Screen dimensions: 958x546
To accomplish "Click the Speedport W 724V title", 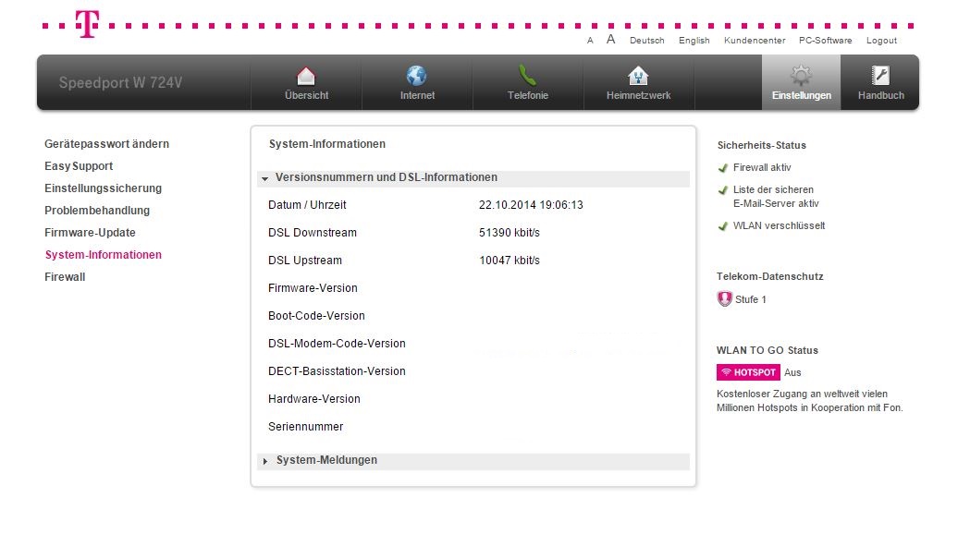I will [x=120, y=82].
